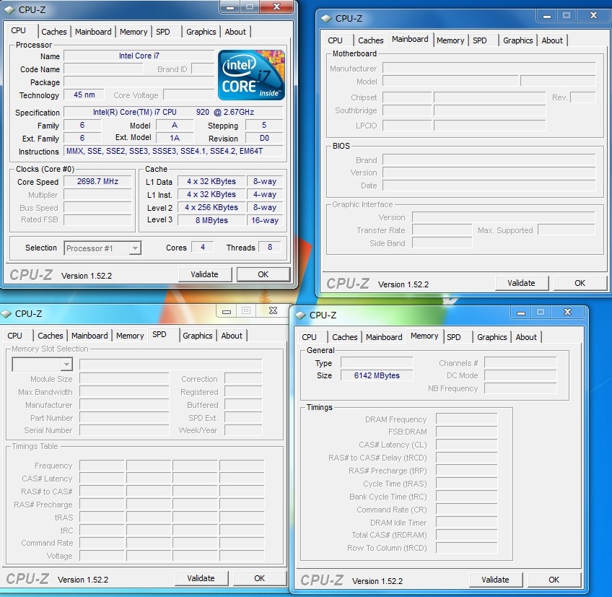Click Validate in the Memory Slot Selection window
The height and width of the screenshot is (597, 612).
click(201, 578)
